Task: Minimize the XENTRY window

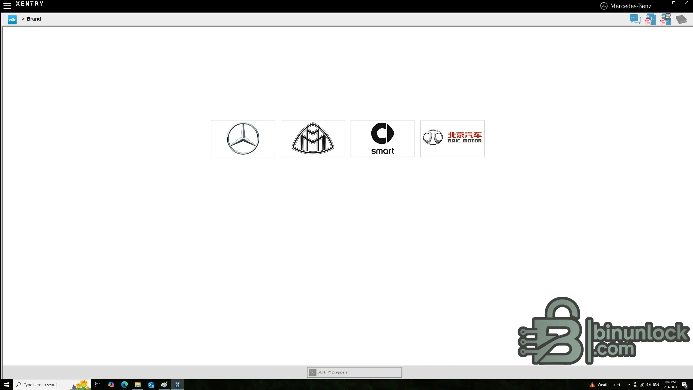Action: click(661, 3)
